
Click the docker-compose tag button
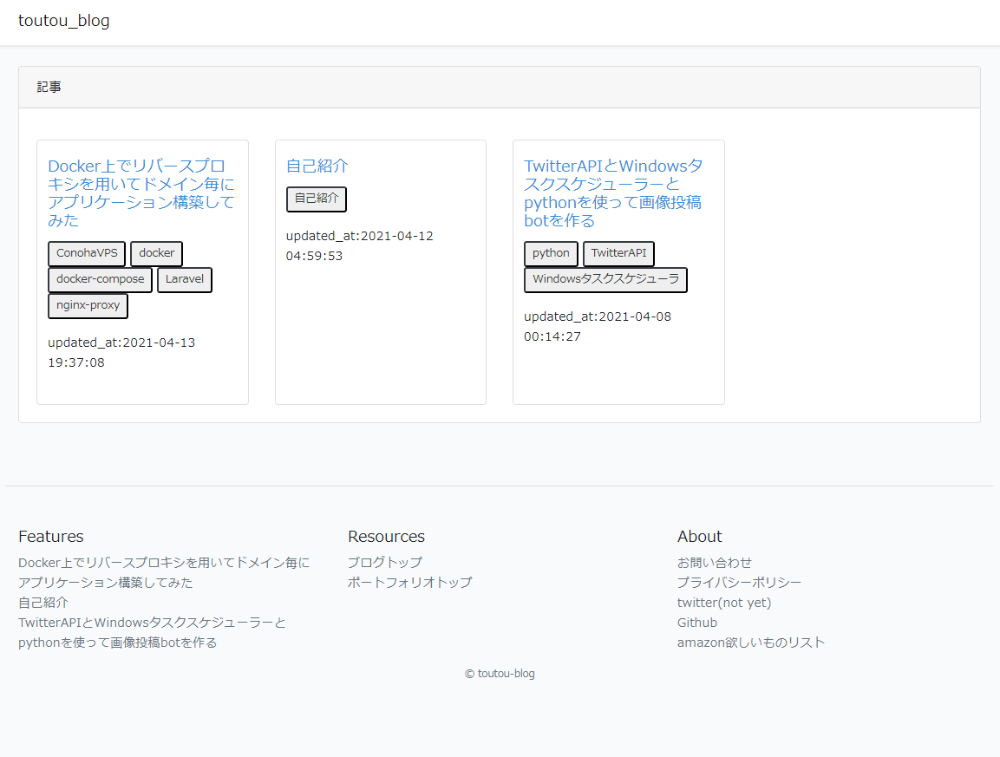(x=100, y=280)
